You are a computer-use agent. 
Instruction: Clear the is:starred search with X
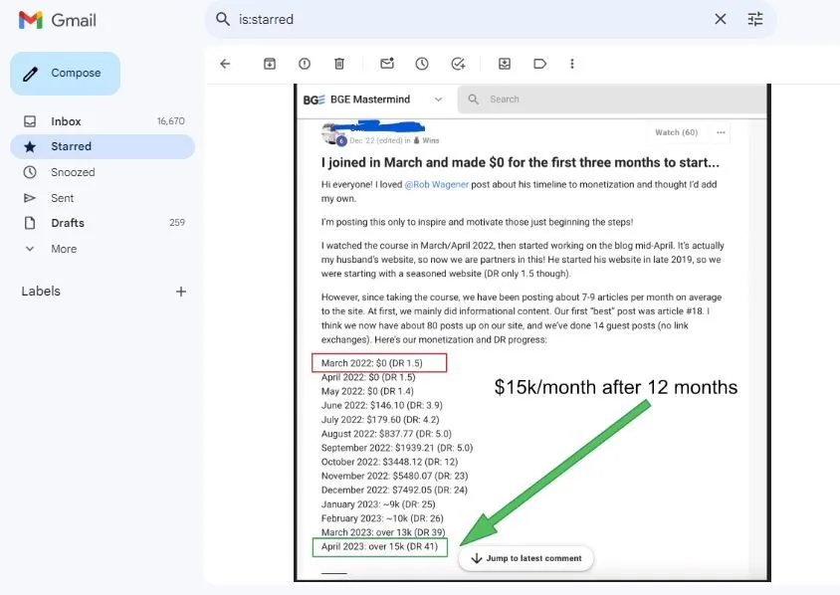721,19
